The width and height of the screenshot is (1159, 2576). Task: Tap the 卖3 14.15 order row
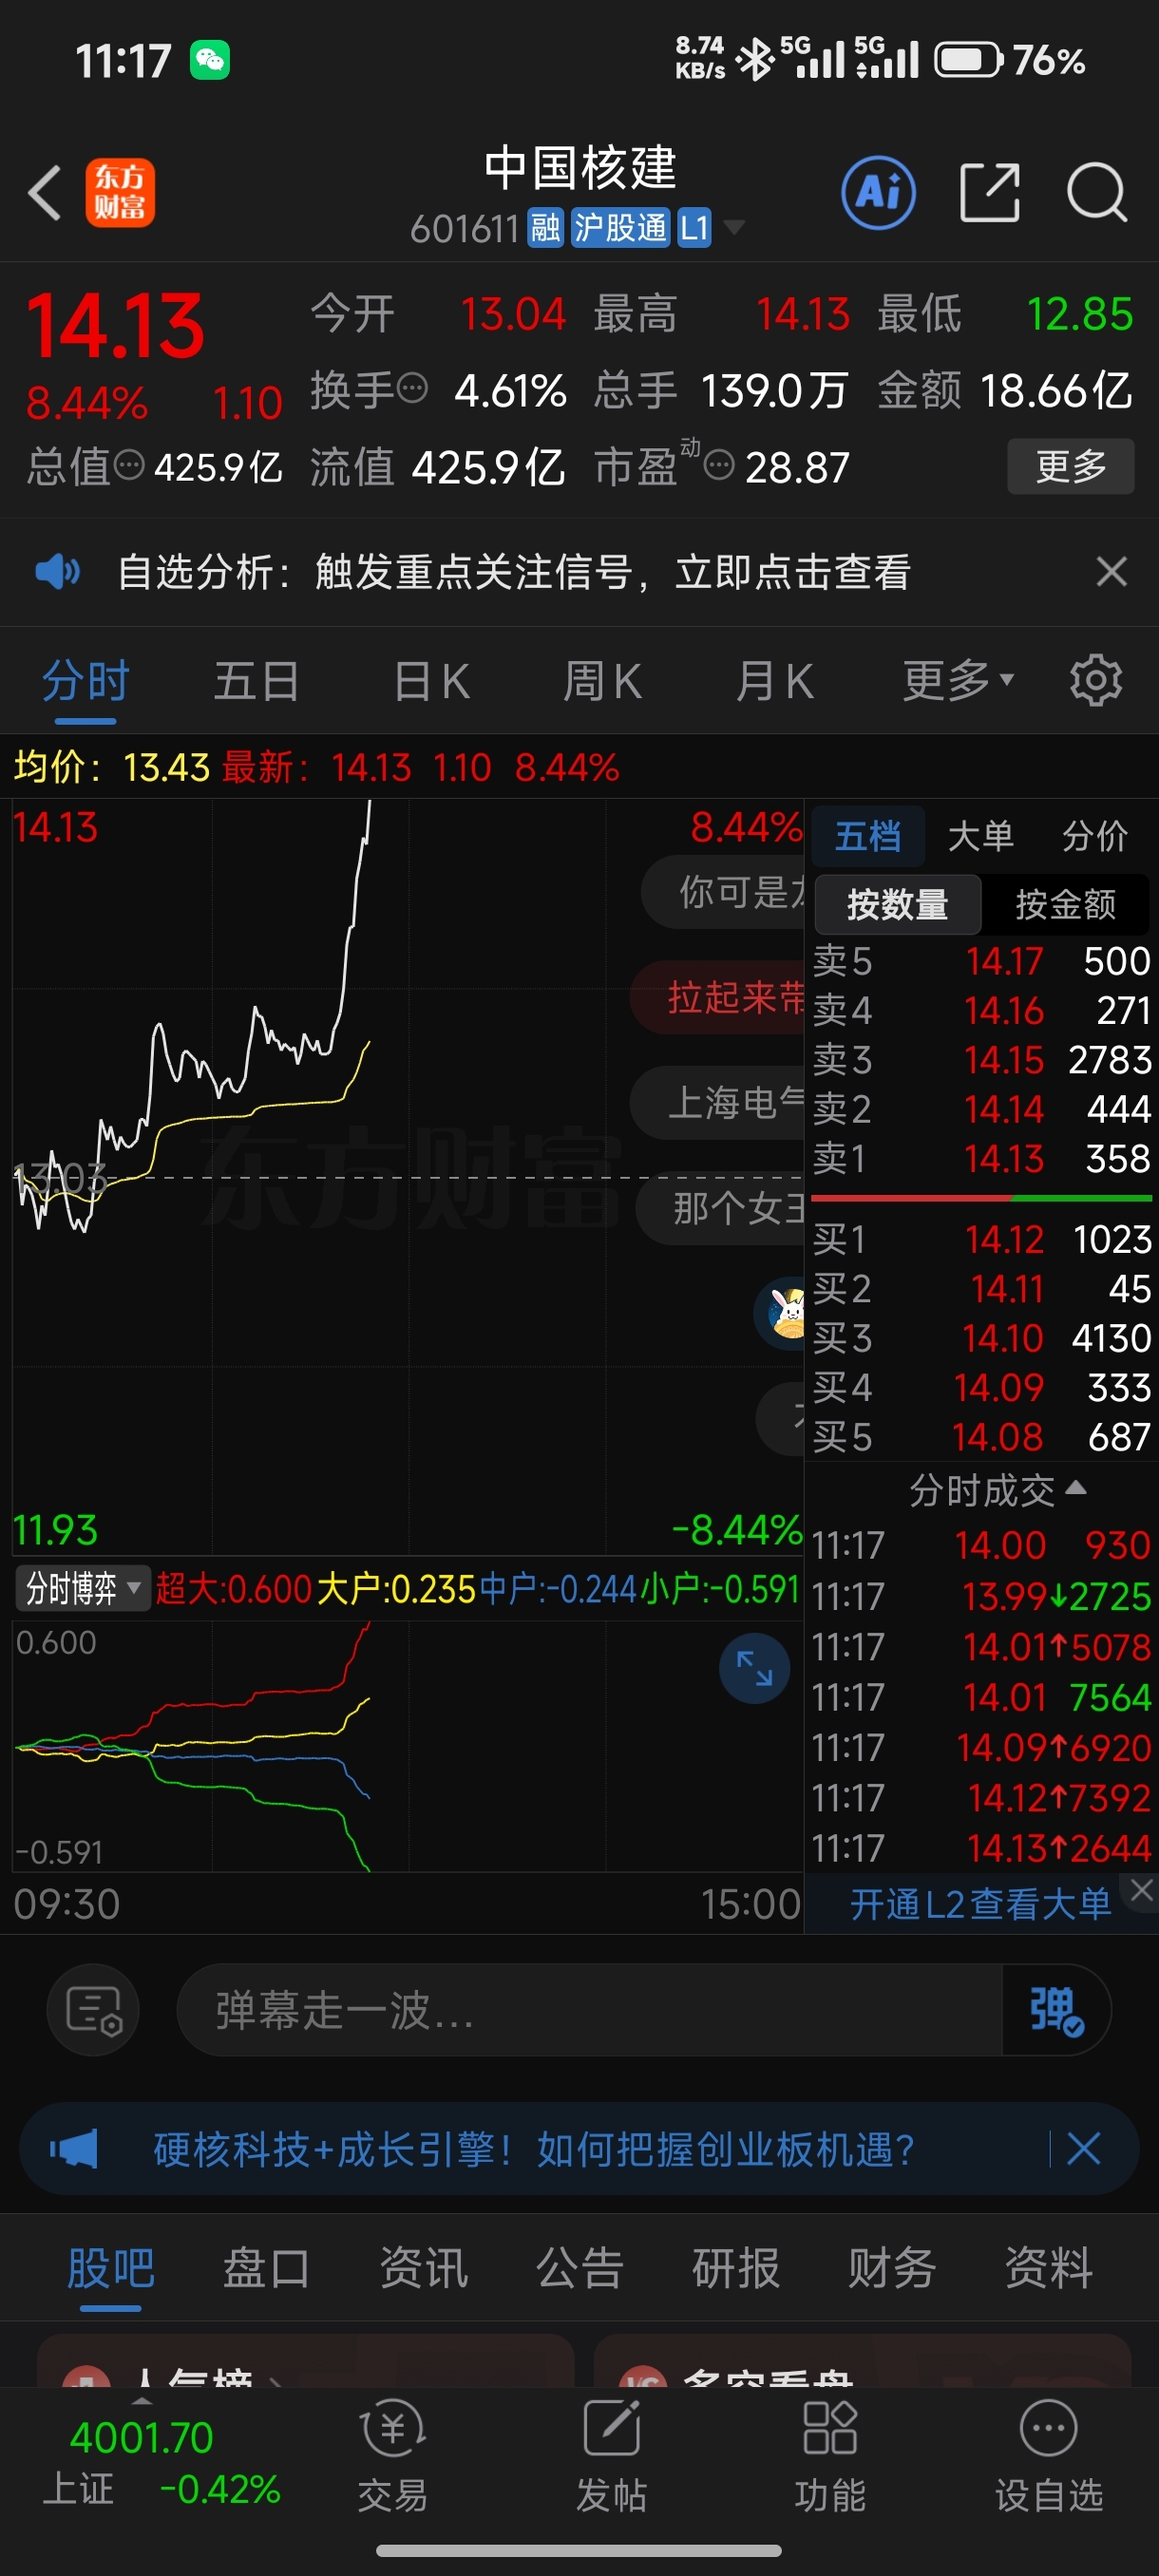[980, 1059]
